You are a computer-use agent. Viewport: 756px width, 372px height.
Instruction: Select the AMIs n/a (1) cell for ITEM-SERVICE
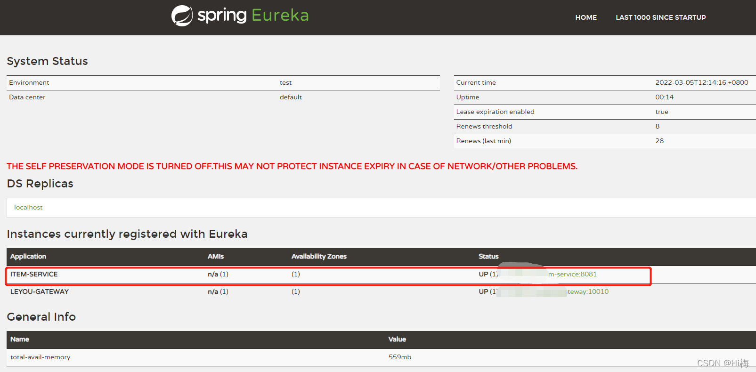coord(218,274)
